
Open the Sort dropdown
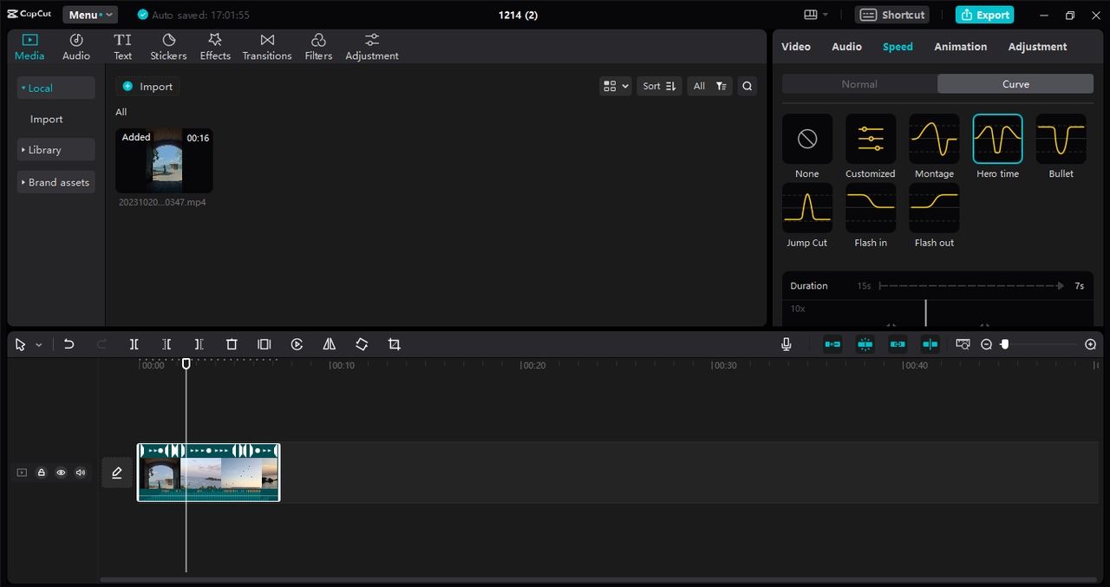(x=659, y=86)
